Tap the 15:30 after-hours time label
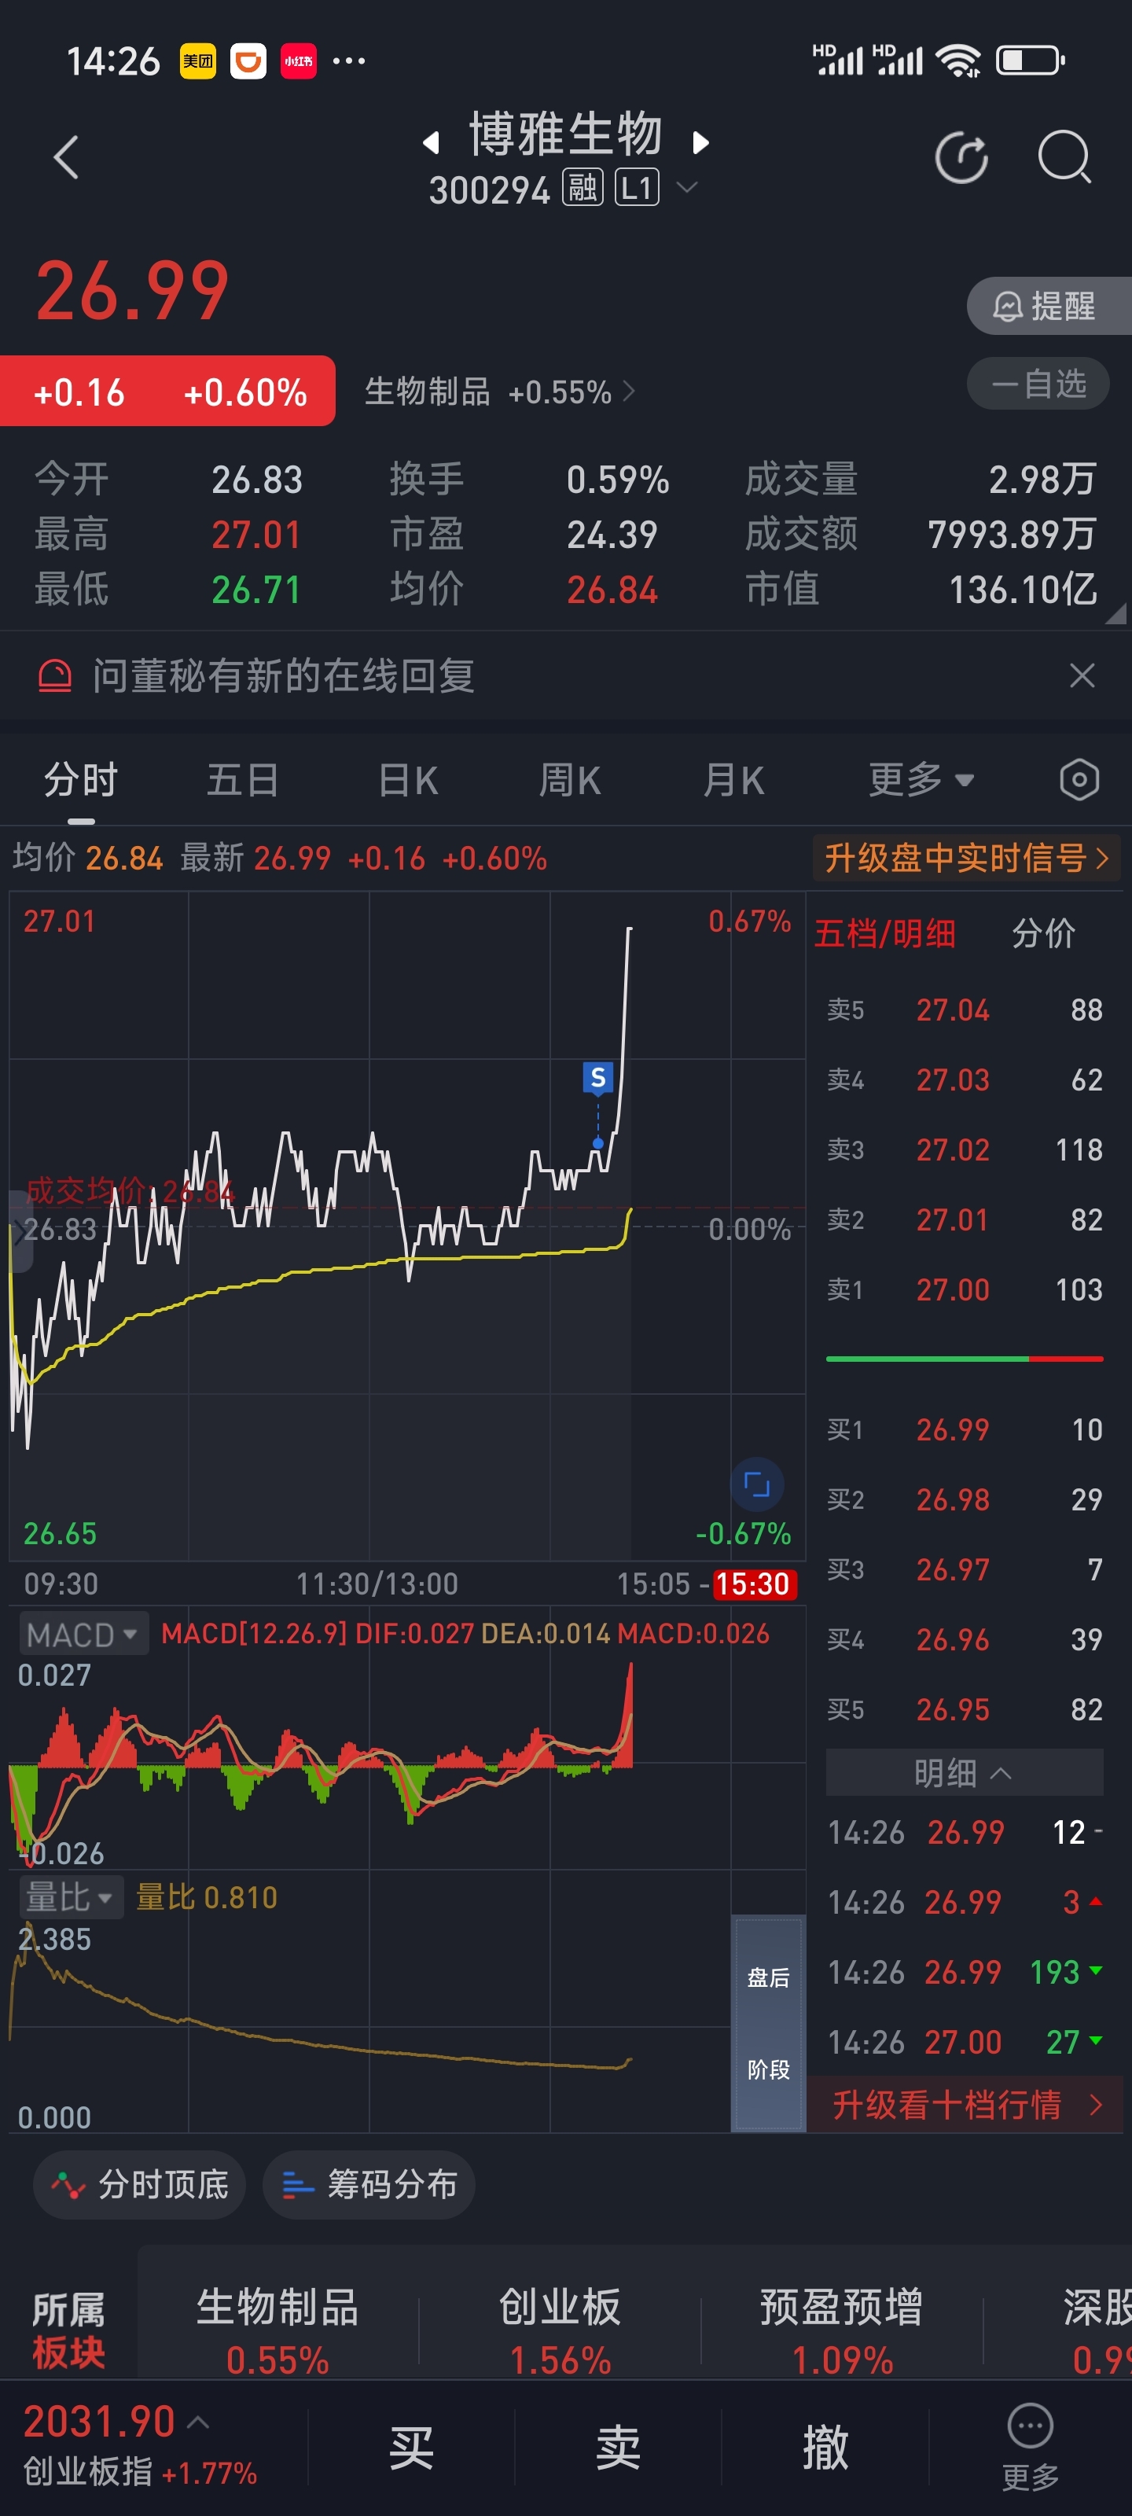The height and width of the screenshot is (2516, 1132). tap(753, 1584)
